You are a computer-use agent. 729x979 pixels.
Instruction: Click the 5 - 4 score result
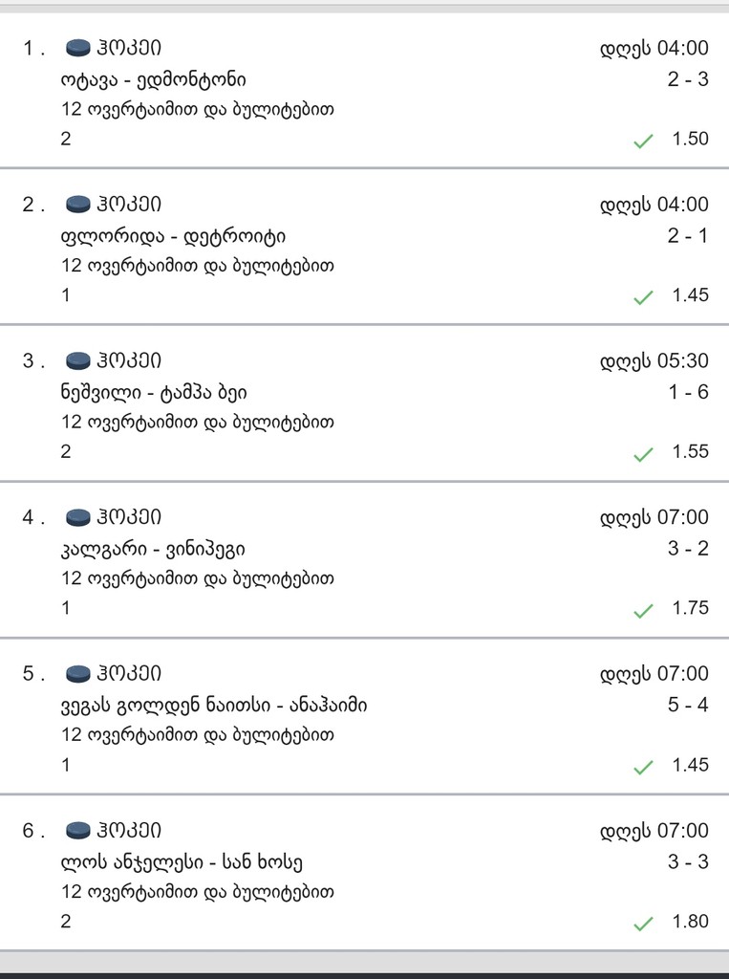[688, 705]
